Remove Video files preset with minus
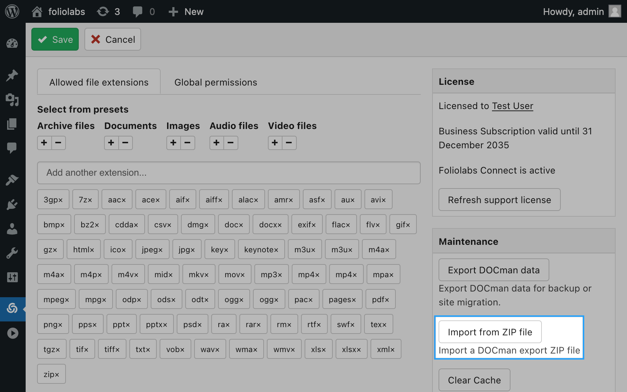The height and width of the screenshot is (392, 627). (x=289, y=143)
